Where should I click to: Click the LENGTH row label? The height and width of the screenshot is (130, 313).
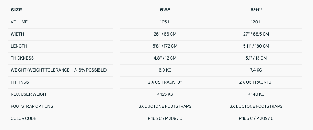click(19, 46)
